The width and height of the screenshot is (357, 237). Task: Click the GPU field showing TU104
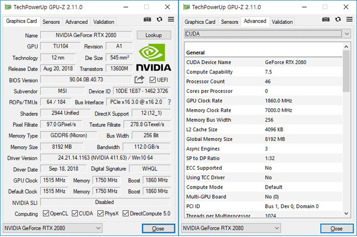point(61,46)
